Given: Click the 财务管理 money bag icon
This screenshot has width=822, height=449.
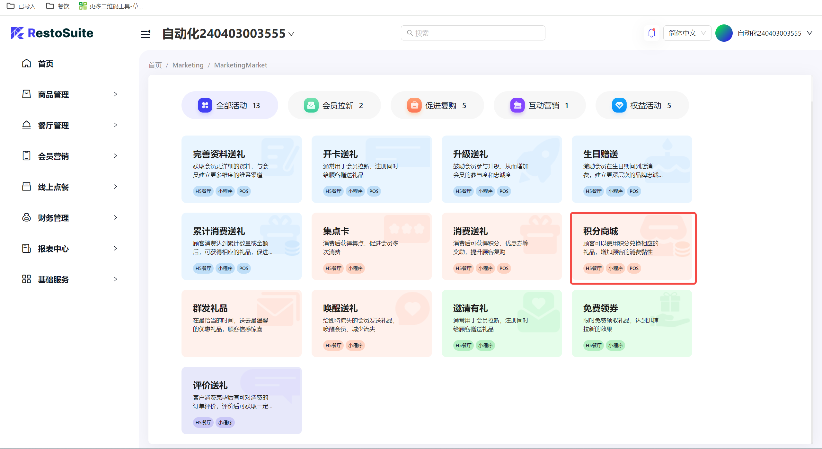Looking at the screenshot, I should (26, 217).
